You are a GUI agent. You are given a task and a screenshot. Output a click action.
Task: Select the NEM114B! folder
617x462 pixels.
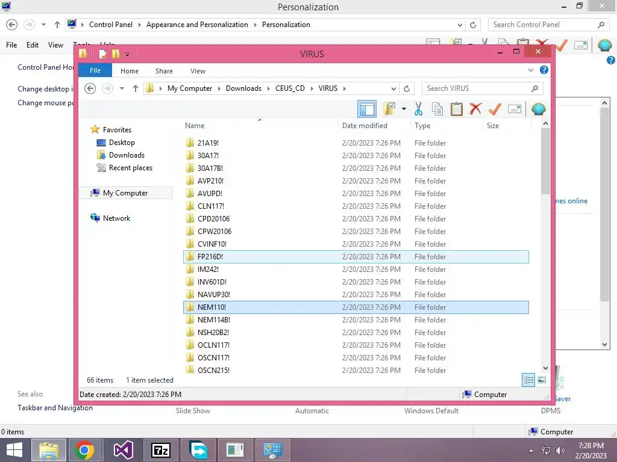[355, 320]
